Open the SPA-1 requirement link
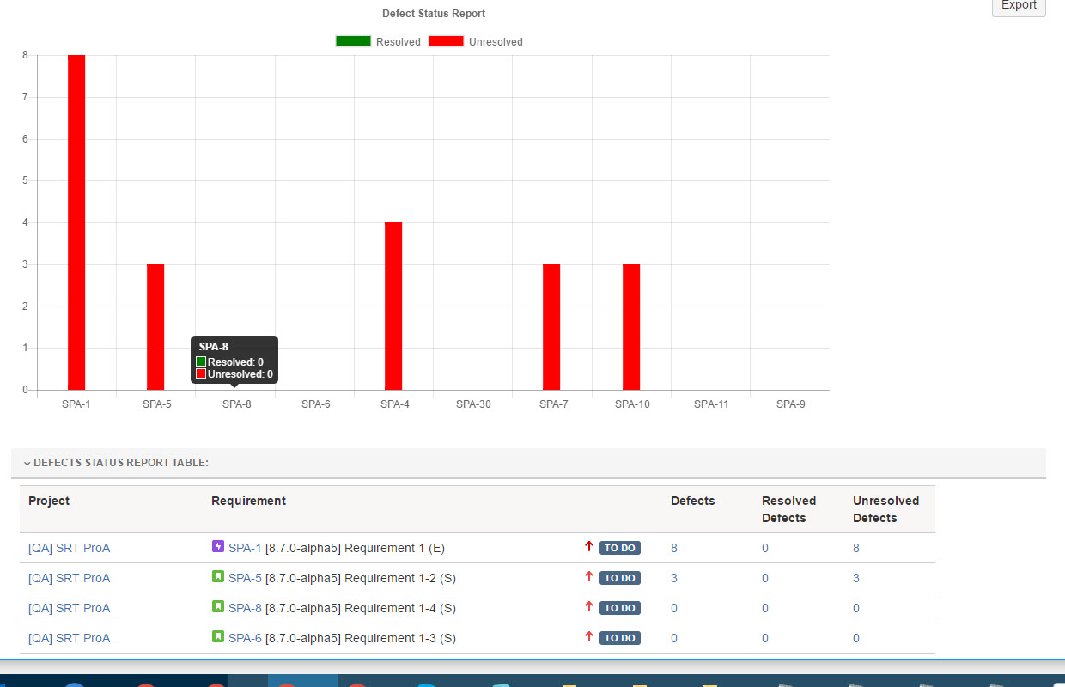The image size is (1065, 687). click(x=245, y=548)
